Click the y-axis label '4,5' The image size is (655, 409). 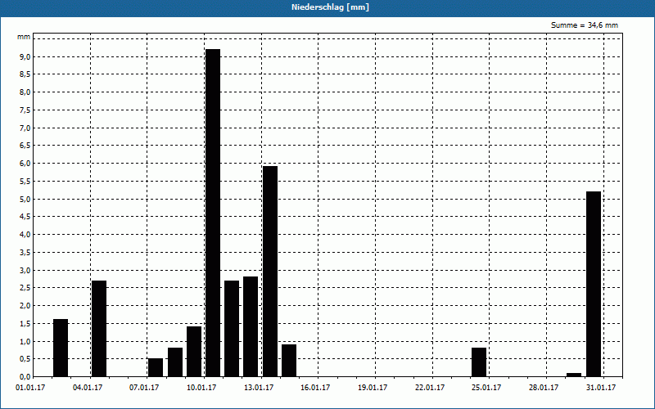coord(25,217)
